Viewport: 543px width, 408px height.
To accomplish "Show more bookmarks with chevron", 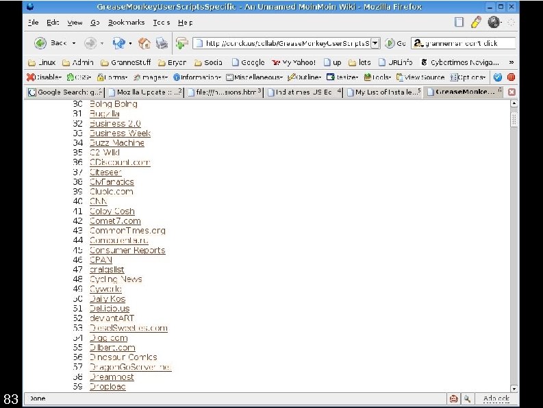I will point(511,63).
